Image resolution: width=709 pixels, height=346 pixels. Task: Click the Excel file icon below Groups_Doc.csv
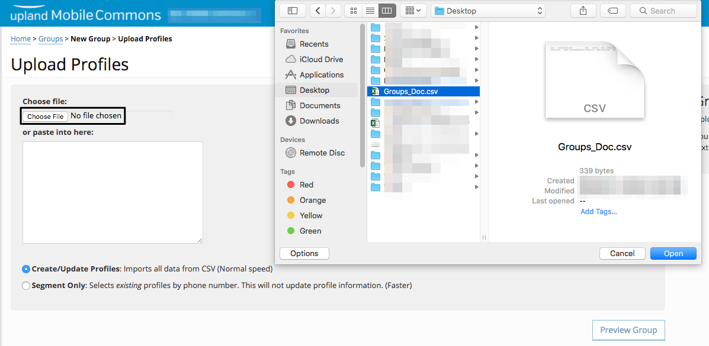click(x=375, y=123)
